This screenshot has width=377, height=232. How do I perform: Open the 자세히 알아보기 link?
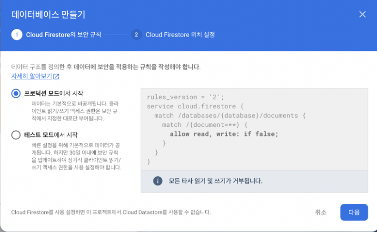[x=31, y=76]
